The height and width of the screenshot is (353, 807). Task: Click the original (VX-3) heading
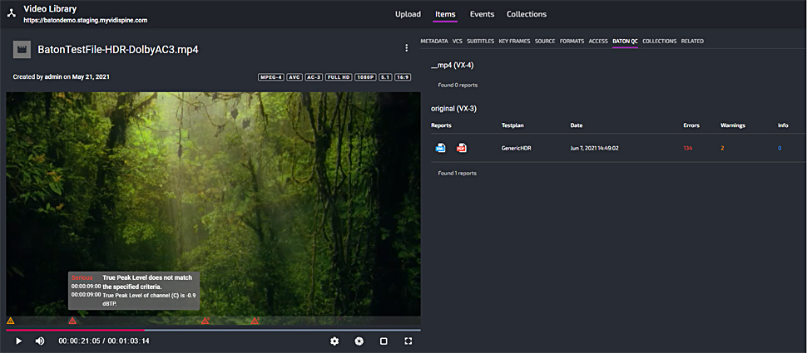[x=455, y=109]
